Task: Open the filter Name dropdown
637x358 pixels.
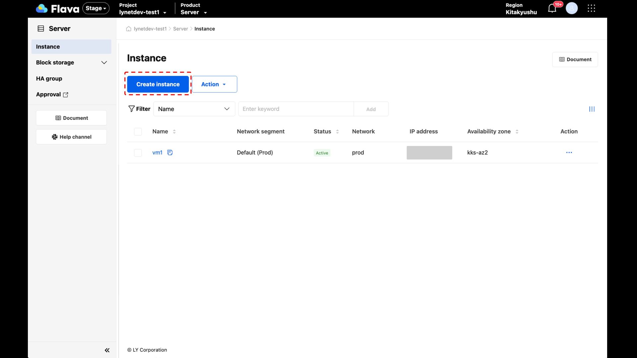Action: (194, 109)
